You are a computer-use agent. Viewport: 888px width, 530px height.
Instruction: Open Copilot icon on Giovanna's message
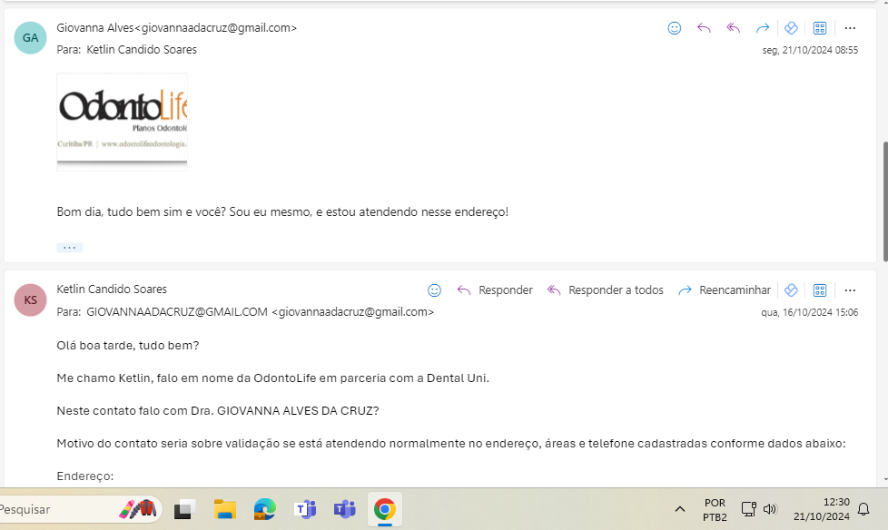click(x=791, y=28)
